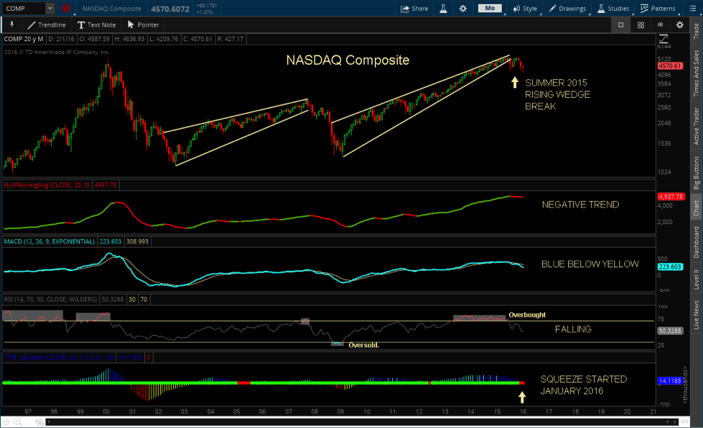Click the All charts icon beside grid
Screen dimensions: 703x428
pos(660,25)
